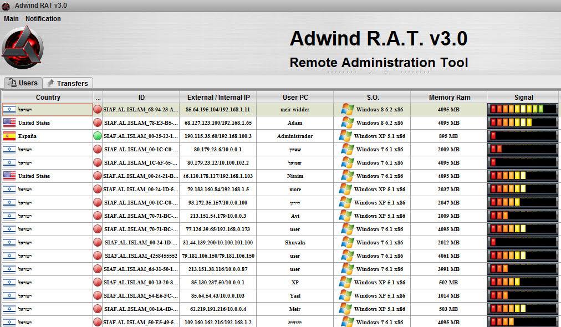The width and height of the screenshot is (561, 327).
Task: Click the Adwind red triangle logo
Action: pyautogui.click(x=22, y=47)
